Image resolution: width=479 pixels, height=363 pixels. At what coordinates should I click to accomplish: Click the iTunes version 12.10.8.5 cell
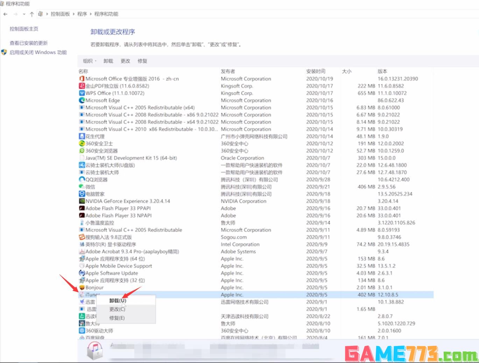[388, 295]
